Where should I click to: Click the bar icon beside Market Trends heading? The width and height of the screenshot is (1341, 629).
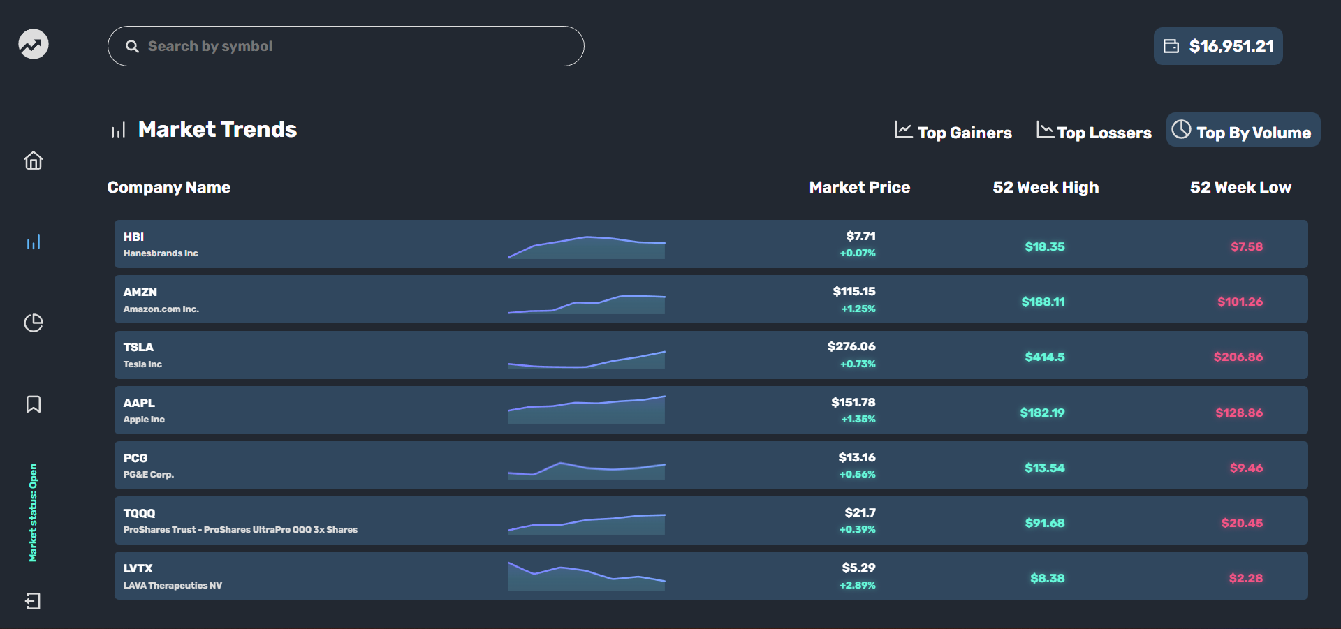click(118, 131)
